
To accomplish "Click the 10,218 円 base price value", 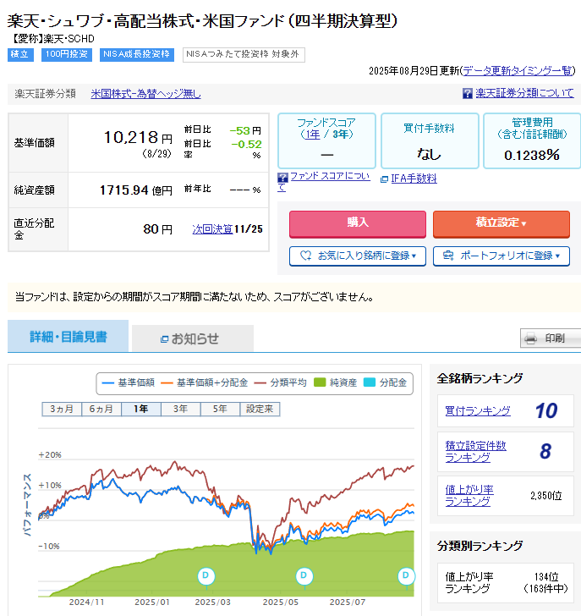I will [x=138, y=138].
